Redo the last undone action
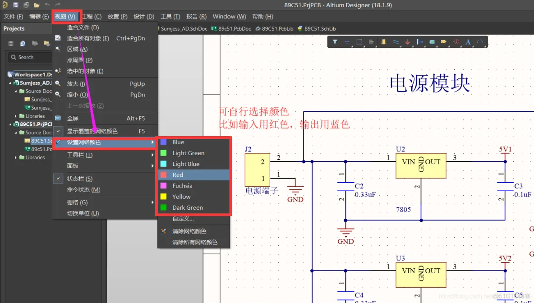The width and height of the screenshot is (534, 303). [58, 5]
